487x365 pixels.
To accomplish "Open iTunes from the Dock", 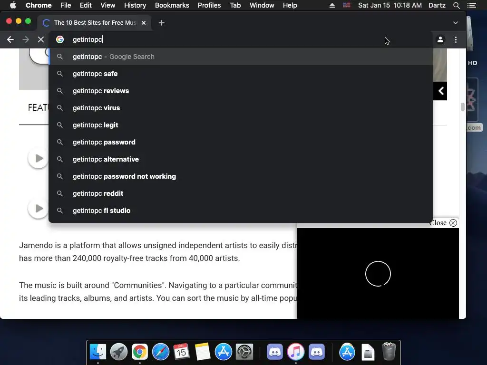I will click(296, 352).
